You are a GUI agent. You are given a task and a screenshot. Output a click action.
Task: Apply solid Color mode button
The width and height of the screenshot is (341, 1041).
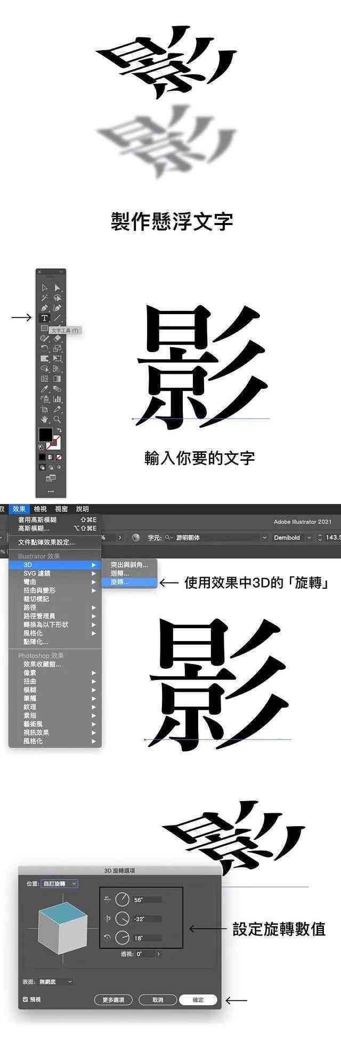(x=42, y=457)
